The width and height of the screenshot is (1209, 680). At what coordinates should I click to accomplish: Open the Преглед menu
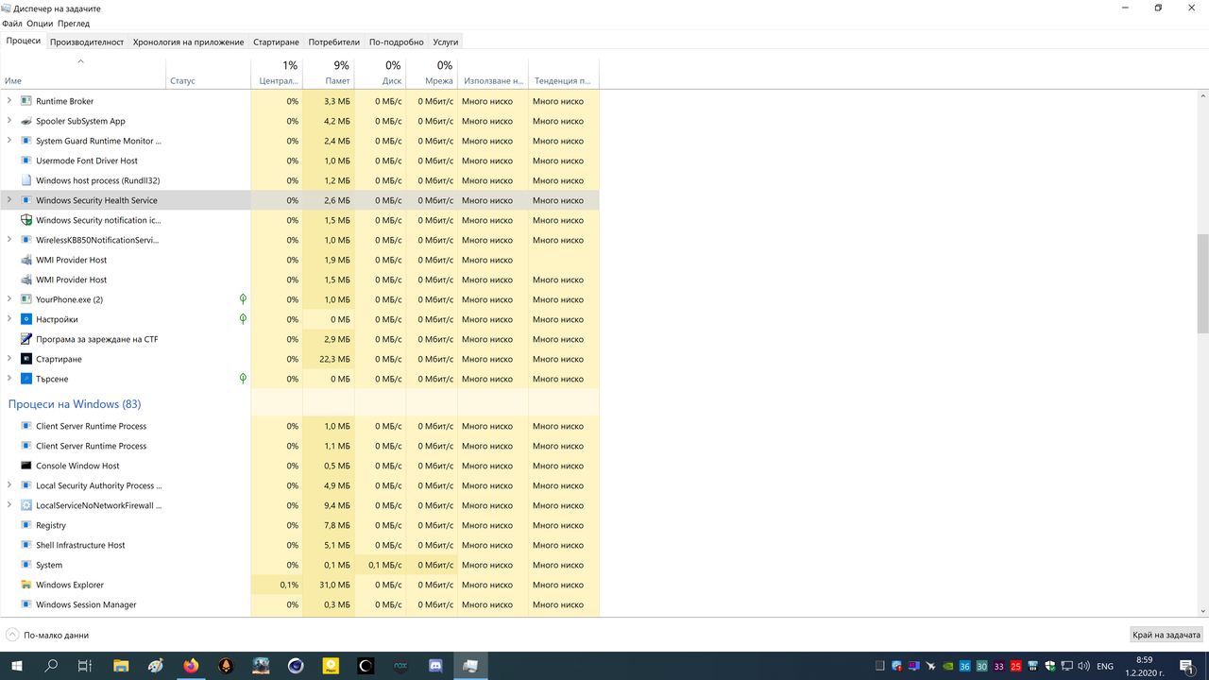[x=74, y=23]
